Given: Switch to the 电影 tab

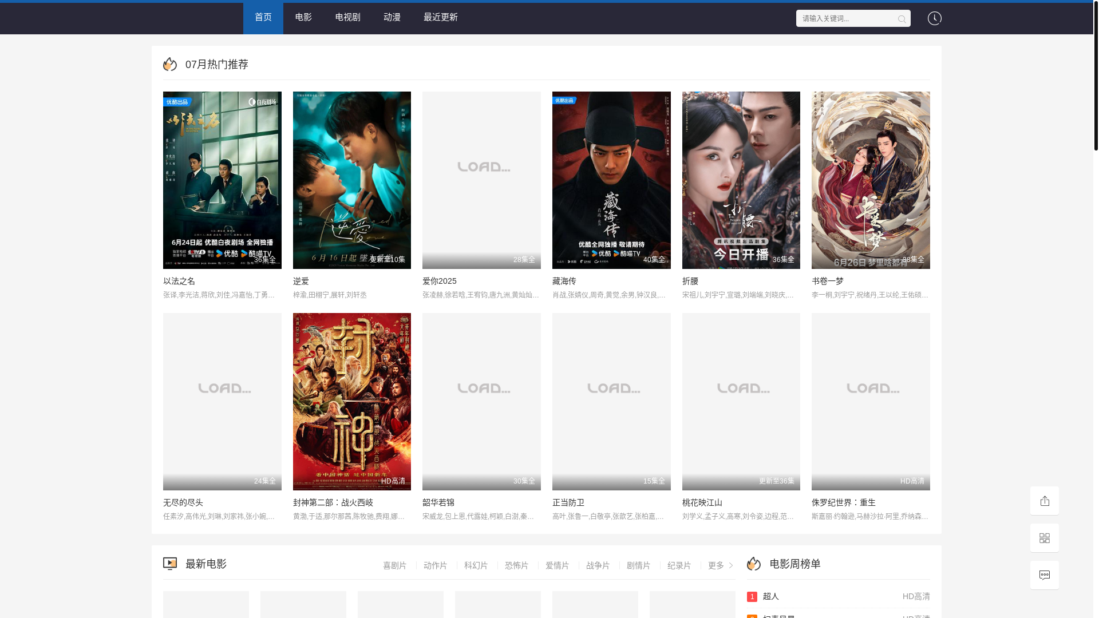Looking at the screenshot, I should coord(303,18).
